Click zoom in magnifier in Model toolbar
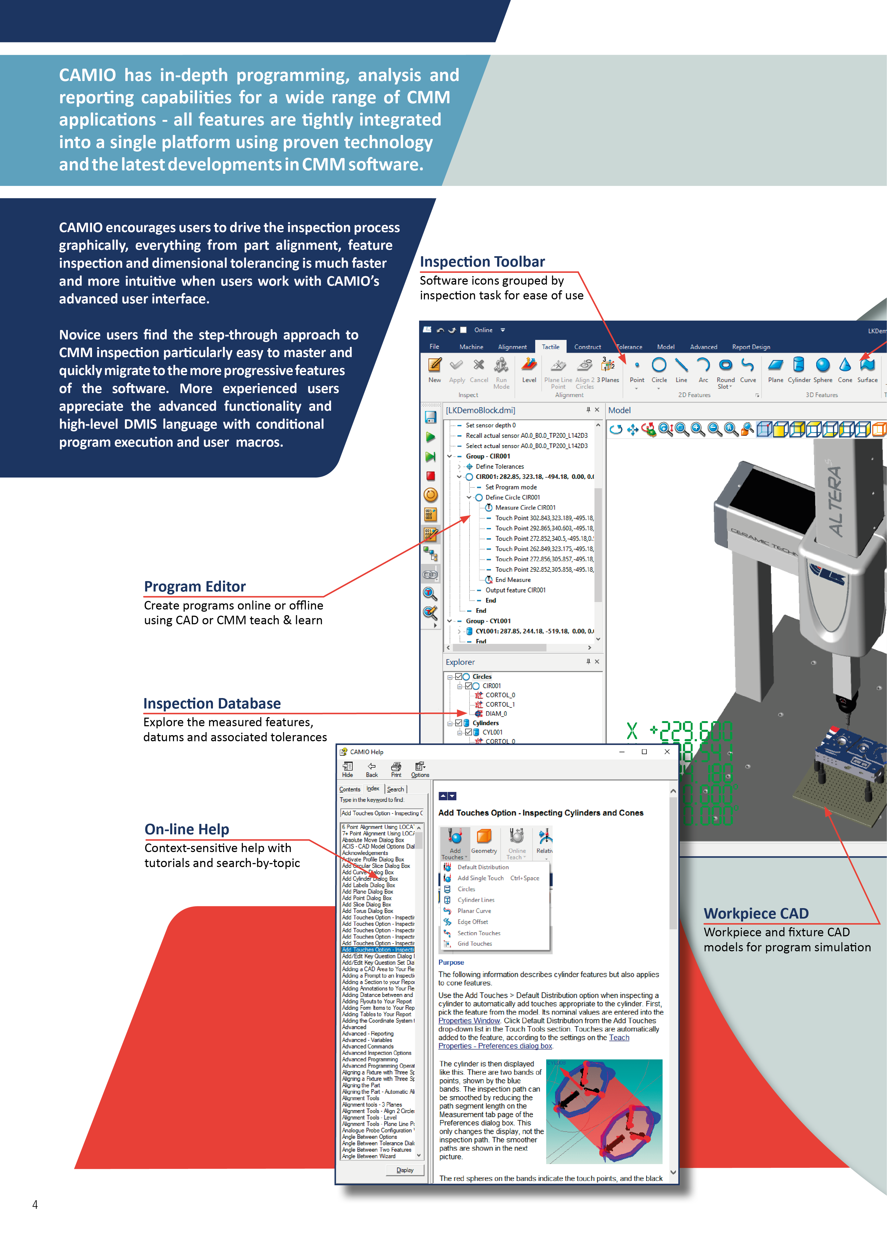This screenshot has width=887, height=1255. tap(697, 430)
